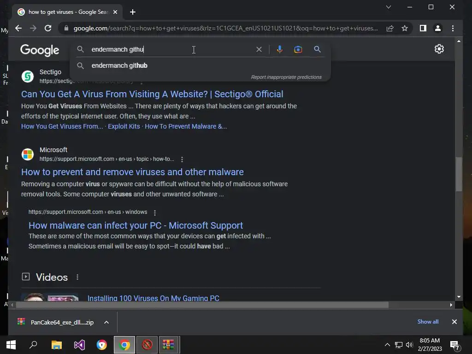This screenshot has height=354, width=472.
Task: Show hidden system tray icons
Action: [x=387, y=345]
